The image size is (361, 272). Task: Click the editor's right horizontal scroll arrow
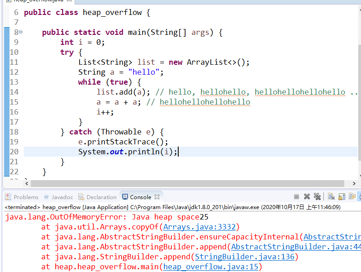pyautogui.click(x=354, y=184)
